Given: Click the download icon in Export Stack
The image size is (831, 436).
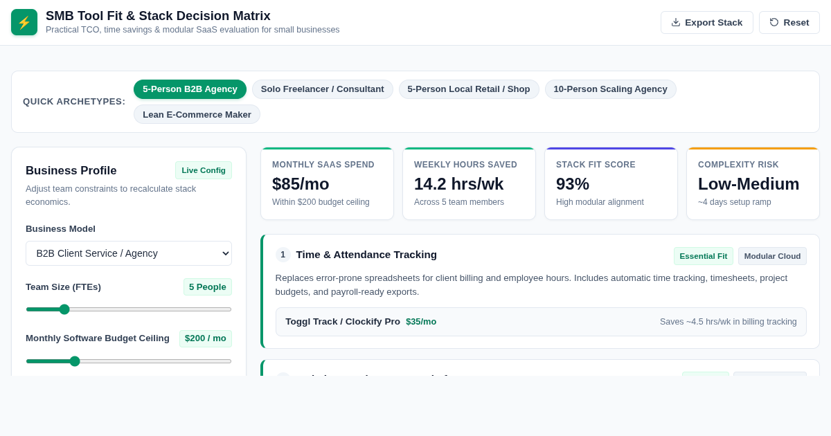Looking at the screenshot, I should (x=676, y=22).
